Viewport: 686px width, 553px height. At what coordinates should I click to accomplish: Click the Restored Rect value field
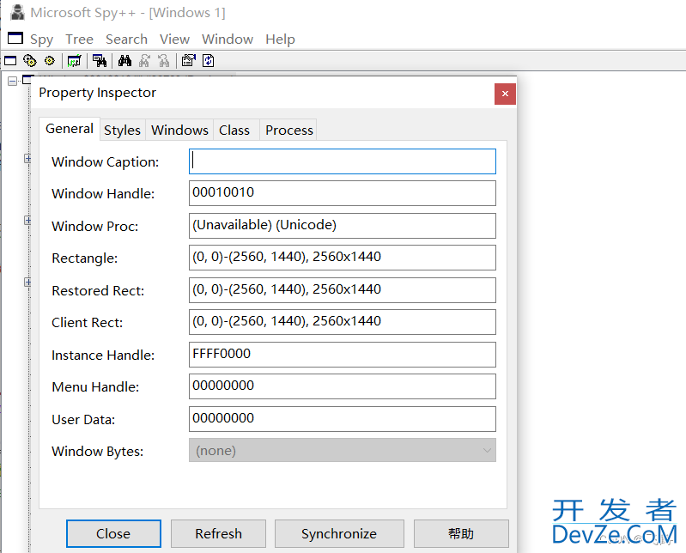(x=342, y=290)
